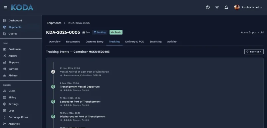Open the help question mark icon
Screen dimensions: 267x128
click(208, 7)
